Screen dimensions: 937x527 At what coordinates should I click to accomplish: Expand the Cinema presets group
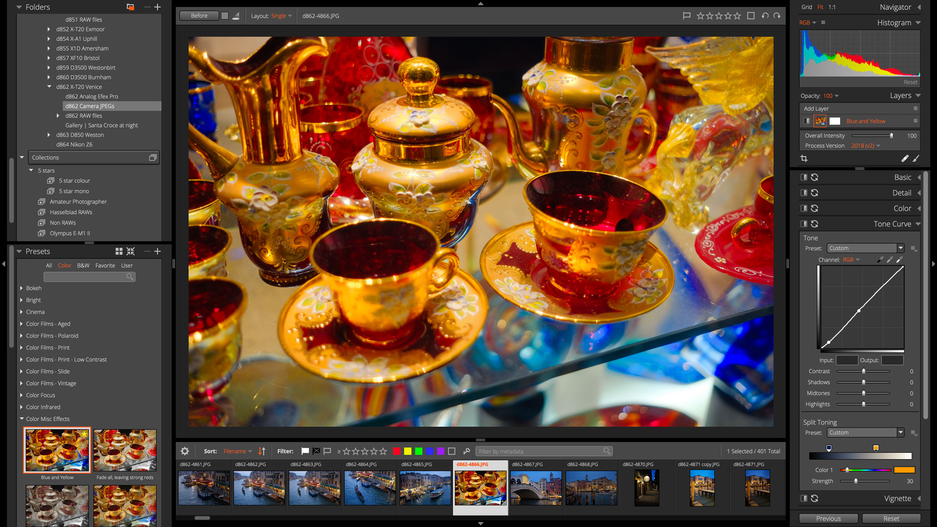coord(22,312)
